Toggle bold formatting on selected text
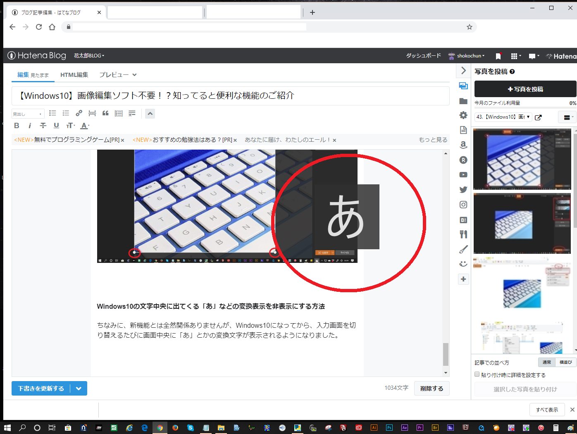The width and height of the screenshot is (577, 434). tap(17, 126)
